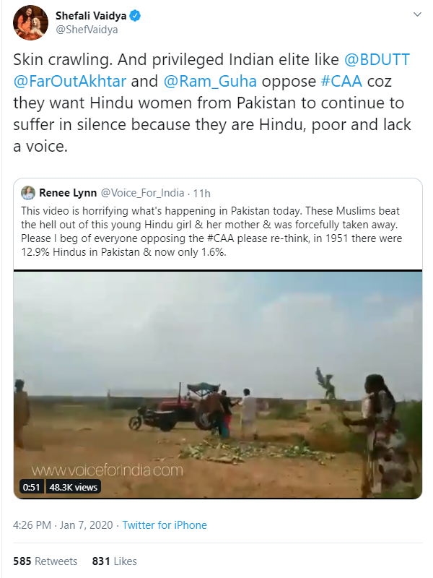Click the 48.3K views label
The height and width of the screenshot is (578, 433).
pos(74,487)
